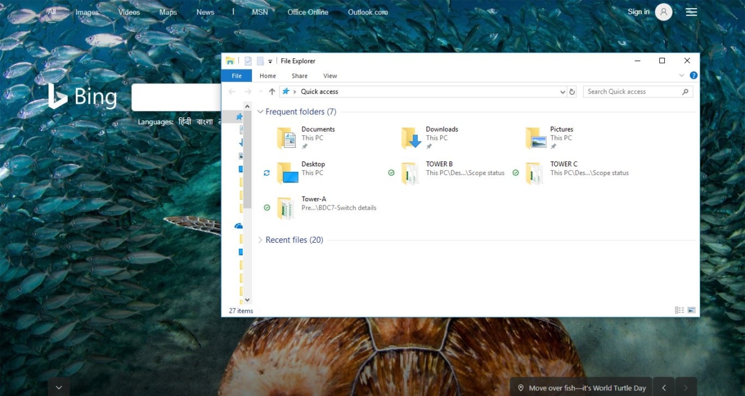Open the View ribbon tab

click(330, 75)
